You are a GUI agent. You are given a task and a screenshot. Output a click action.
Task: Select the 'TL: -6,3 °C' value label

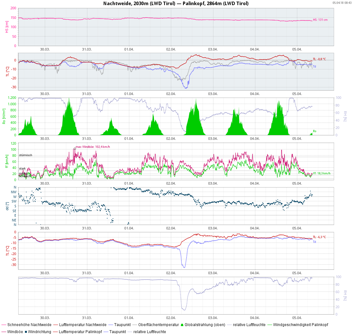pyautogui.click(x=319, y=237)
